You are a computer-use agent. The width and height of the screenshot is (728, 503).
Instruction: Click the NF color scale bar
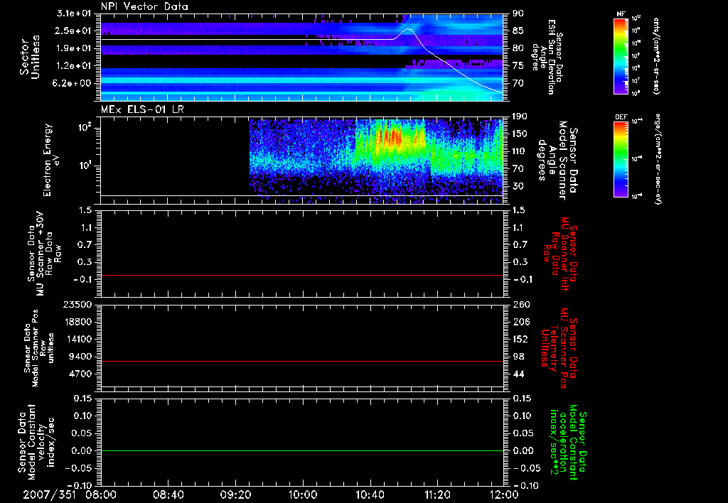619,56
